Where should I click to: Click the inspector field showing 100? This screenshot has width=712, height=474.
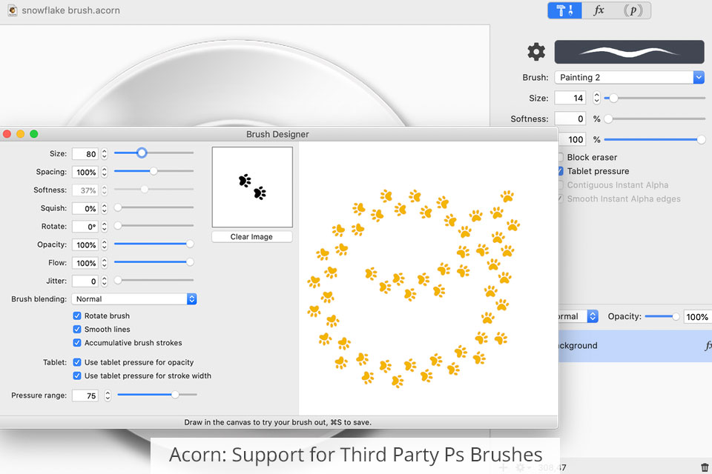[x=573, y=140]
